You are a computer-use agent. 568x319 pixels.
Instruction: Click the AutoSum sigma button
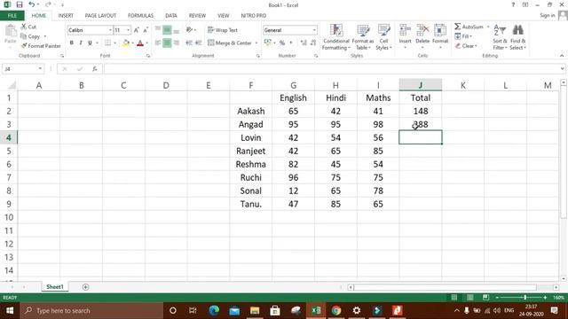point(469,27)
